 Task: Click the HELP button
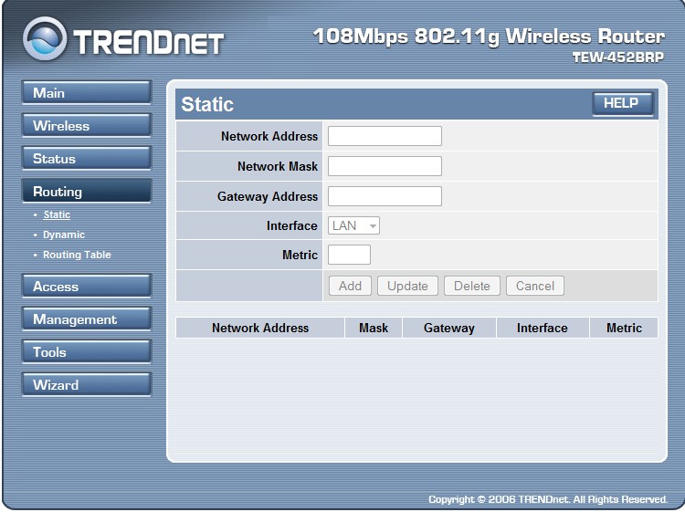(x=623, y=103)
